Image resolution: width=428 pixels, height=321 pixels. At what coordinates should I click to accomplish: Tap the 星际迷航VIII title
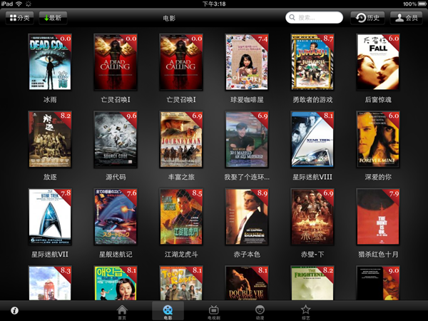point(312,177)
